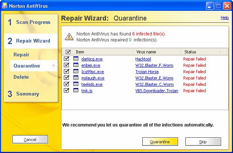Screen dimensions: 233x153
Task: Close the Norton AntiVirus window
Action: tap(227, 6)
